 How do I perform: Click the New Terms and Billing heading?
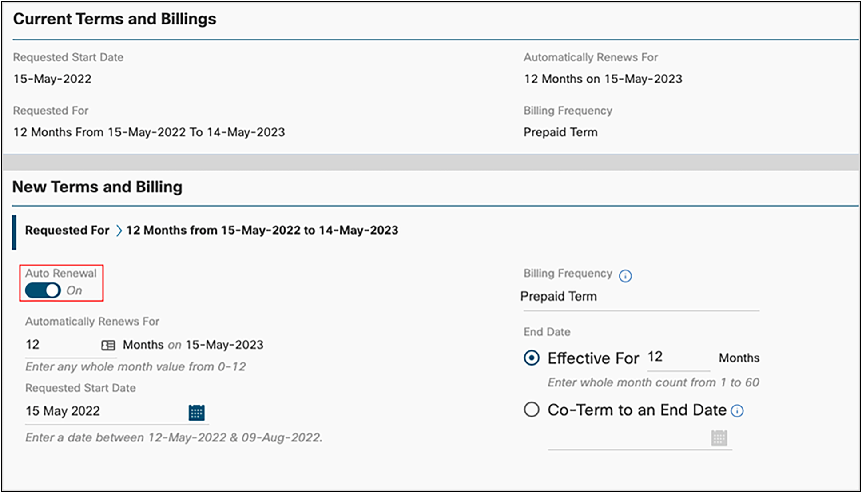point(97,187)
